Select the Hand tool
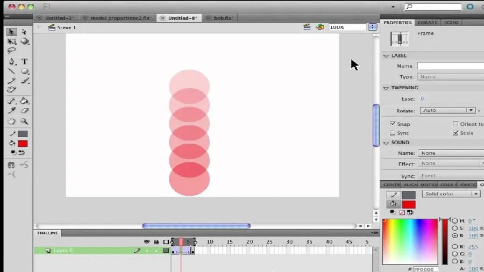Viewport: 484px width, 272px height. [11, 121]
